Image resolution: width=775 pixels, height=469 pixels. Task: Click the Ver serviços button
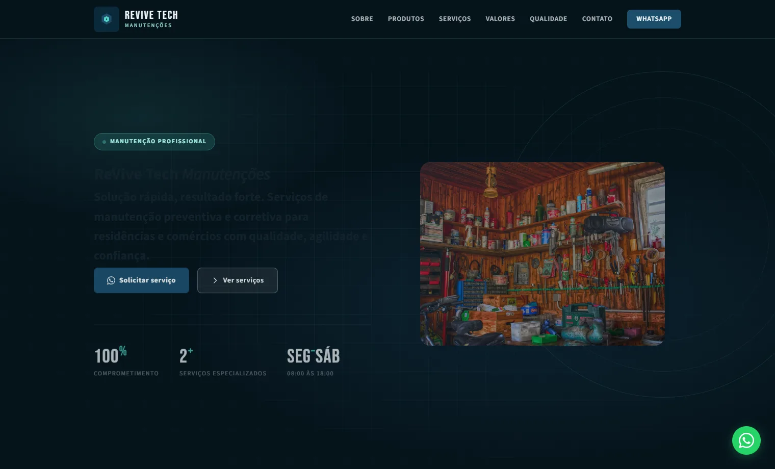pyautogui.click(x=238, y=280)
